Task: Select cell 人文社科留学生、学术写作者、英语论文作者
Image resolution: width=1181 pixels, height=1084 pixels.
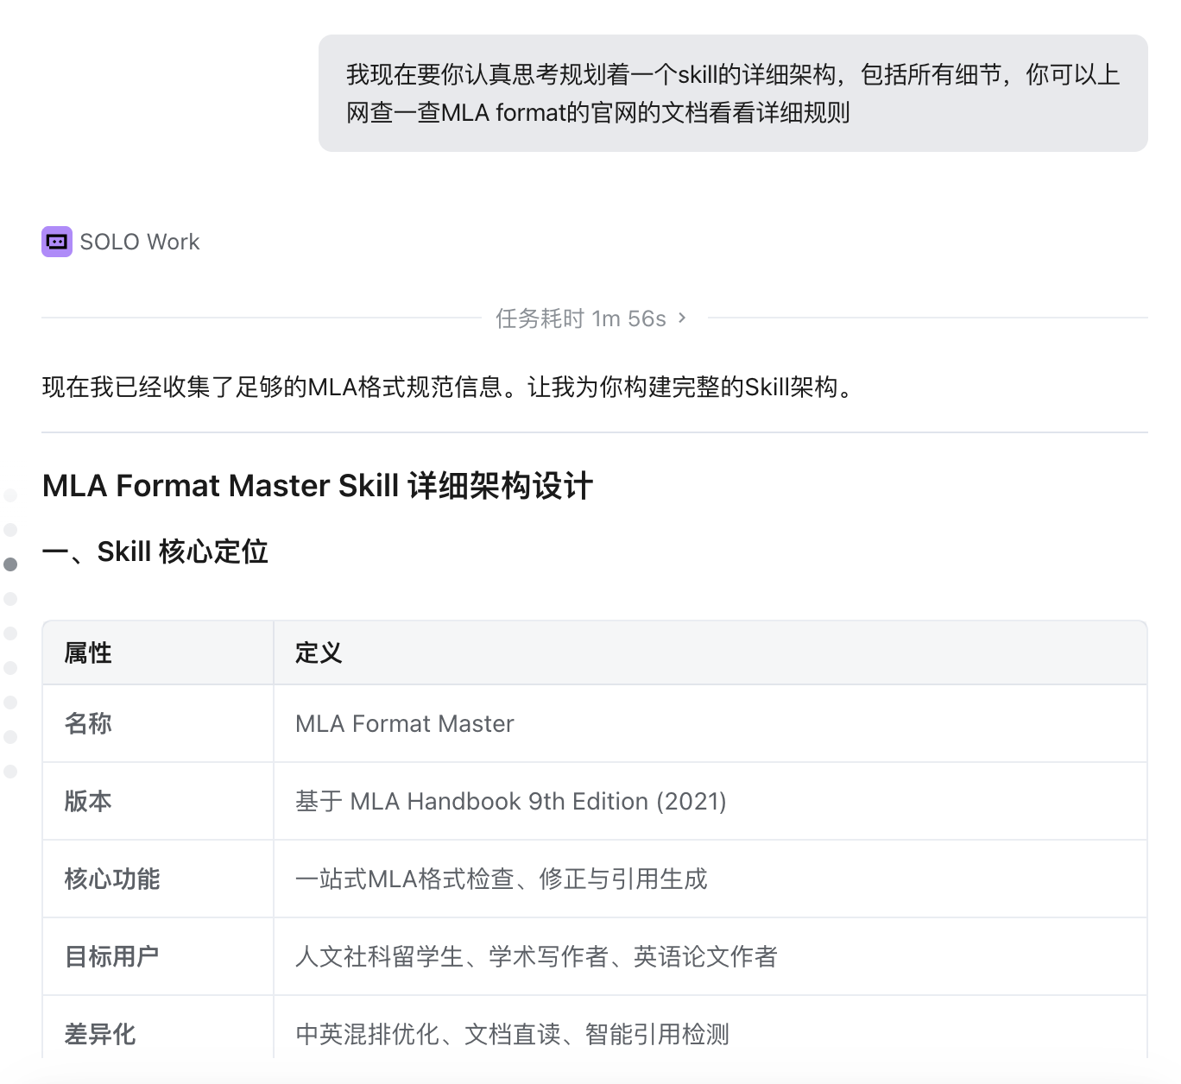Action: (x=710, y=956)
